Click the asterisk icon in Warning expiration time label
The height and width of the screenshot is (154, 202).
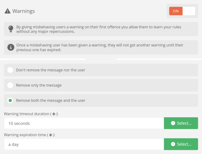click(50, 135)
